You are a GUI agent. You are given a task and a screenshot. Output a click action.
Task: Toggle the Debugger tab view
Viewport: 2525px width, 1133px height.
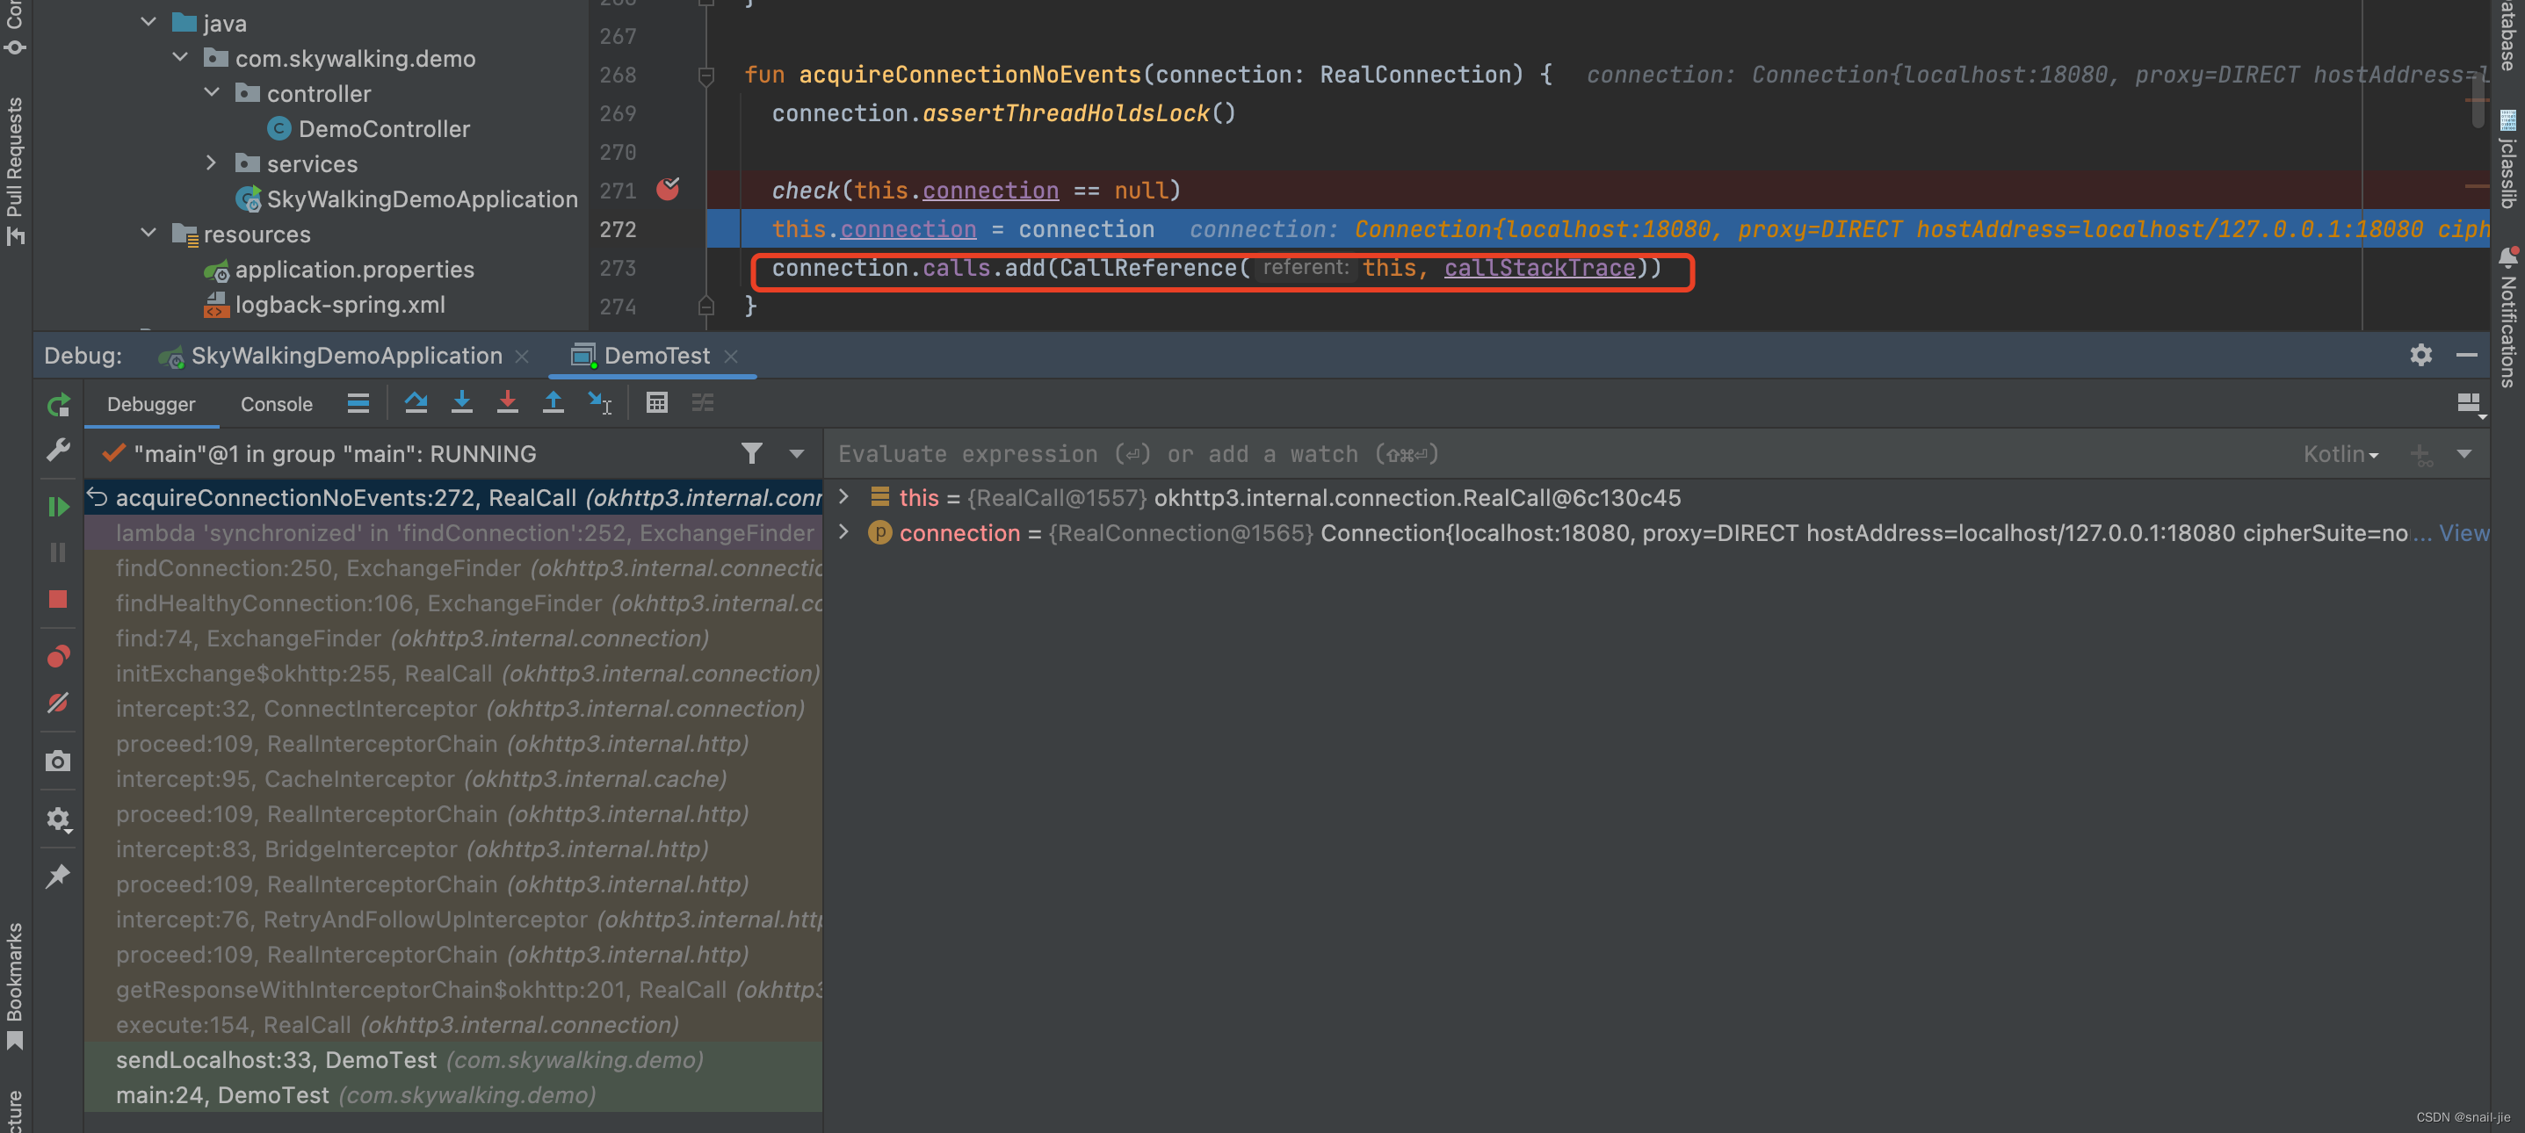click(x=148, y=402)
